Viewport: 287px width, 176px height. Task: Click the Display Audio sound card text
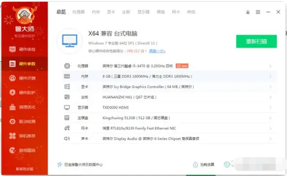(151, 139)
